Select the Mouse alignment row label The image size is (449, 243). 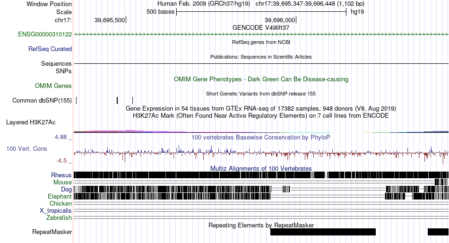[x=62, y=182]
